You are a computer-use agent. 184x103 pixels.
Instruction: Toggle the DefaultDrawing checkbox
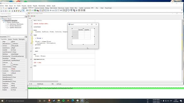click(12, 77)
